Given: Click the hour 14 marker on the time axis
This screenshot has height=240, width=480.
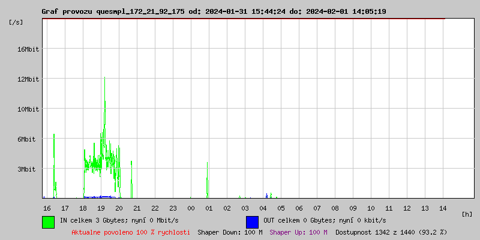Looking at the screenshot, I should tap(443, 208).
